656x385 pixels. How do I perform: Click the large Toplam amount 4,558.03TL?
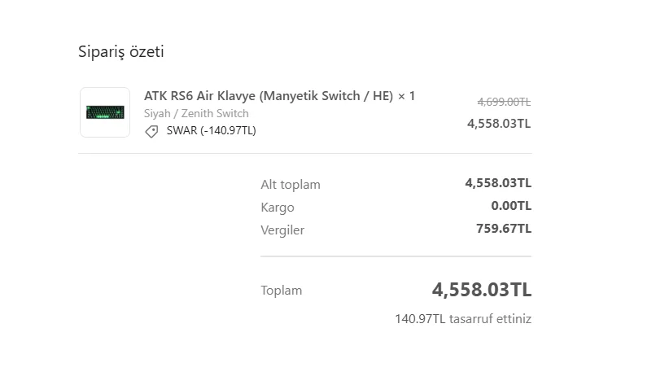tap(482, 290)
